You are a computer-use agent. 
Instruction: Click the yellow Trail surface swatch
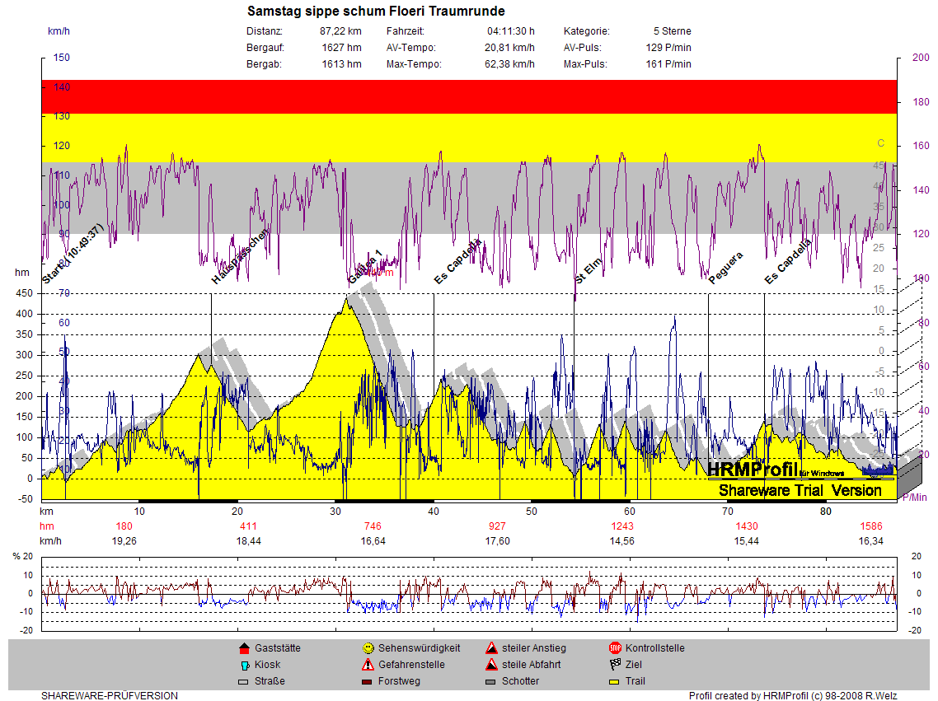click(x=615, y=682)
